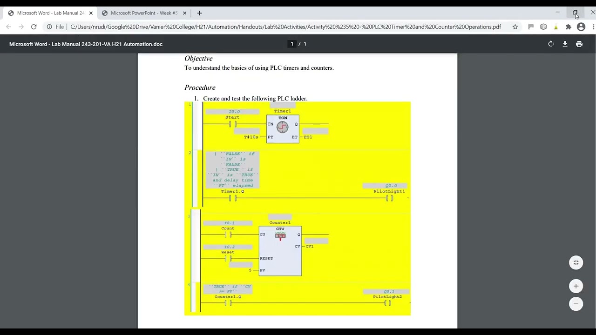The image size is (596, 335).
Task: Click the document title in PDF toolbar
Action: (x=86, y=44)
